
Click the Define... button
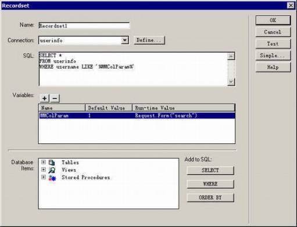pos(149,40)
